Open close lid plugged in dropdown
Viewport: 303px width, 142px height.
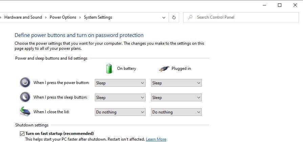tap(176, 112)
